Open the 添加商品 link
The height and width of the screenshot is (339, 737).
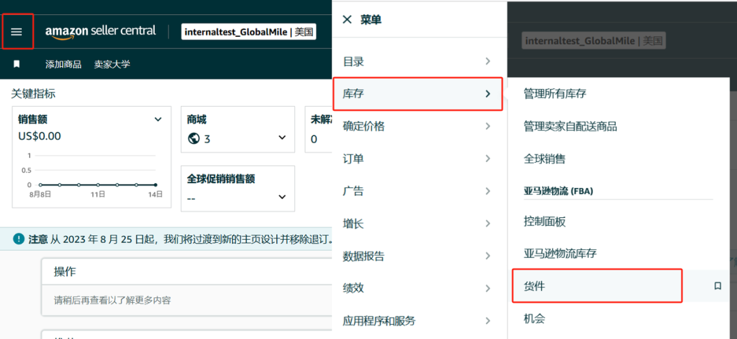[x=63, y=64]
